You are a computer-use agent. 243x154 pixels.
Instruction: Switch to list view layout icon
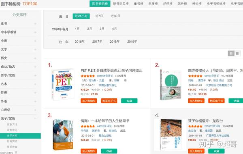237,53
